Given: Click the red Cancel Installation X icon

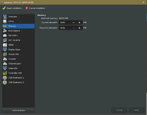Looking at the screenshot, I should coord(27,8).
